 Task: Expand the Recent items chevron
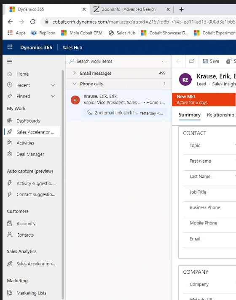pos(53,85)
